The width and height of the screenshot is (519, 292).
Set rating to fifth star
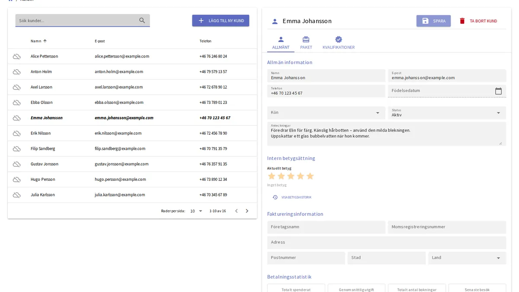coord(310,176)
